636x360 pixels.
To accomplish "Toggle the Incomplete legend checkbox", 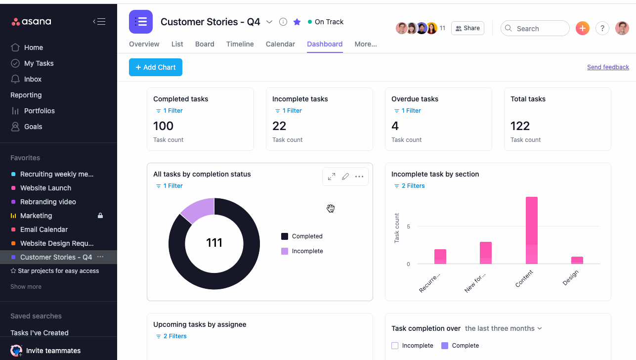I will point(395,346).
